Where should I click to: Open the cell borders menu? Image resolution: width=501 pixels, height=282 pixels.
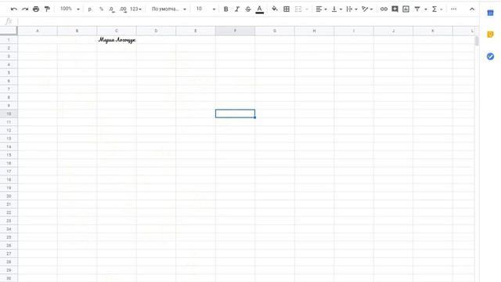tap(287, 9)
